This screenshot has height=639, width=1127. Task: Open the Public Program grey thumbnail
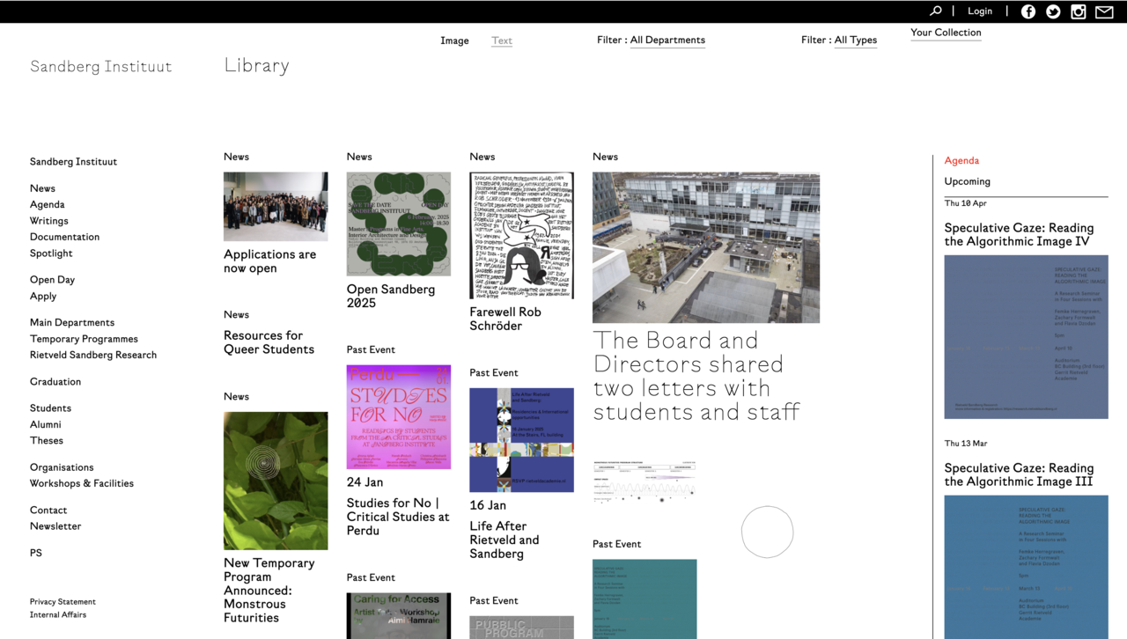click(521, 628)
